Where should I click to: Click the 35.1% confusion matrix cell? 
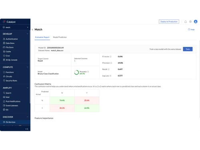coord(62,108)
